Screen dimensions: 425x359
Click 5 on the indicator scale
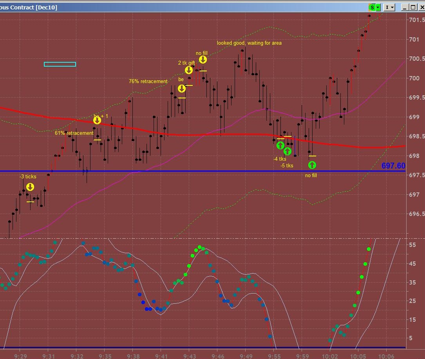click(411, 338)
